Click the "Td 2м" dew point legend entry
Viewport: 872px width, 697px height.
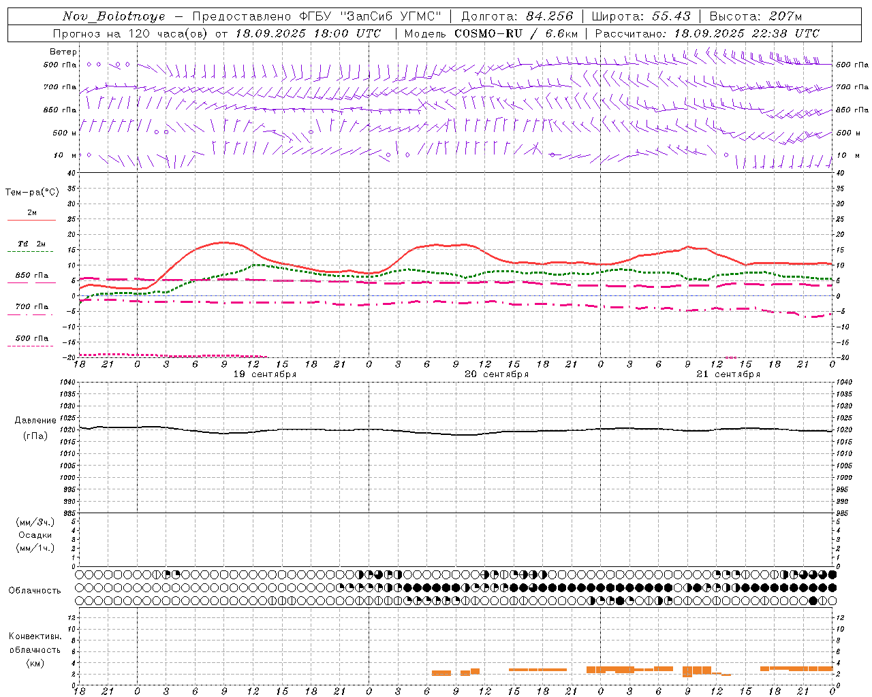coord(32,244)
